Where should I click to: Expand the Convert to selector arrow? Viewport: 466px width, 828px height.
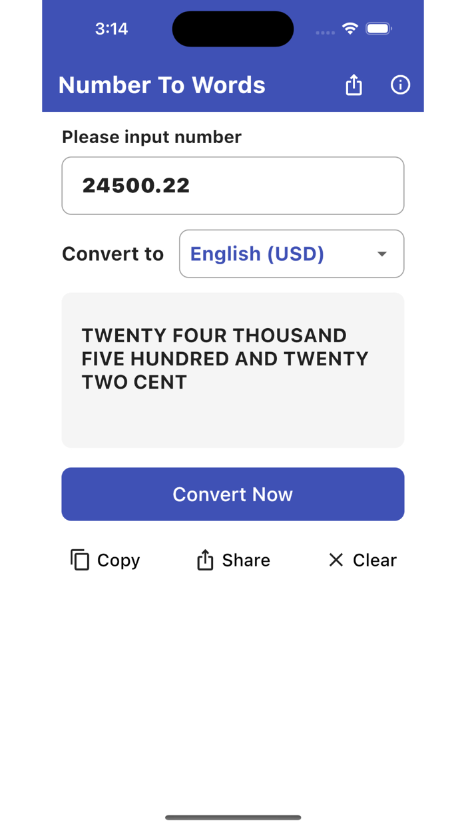point(381,254)
